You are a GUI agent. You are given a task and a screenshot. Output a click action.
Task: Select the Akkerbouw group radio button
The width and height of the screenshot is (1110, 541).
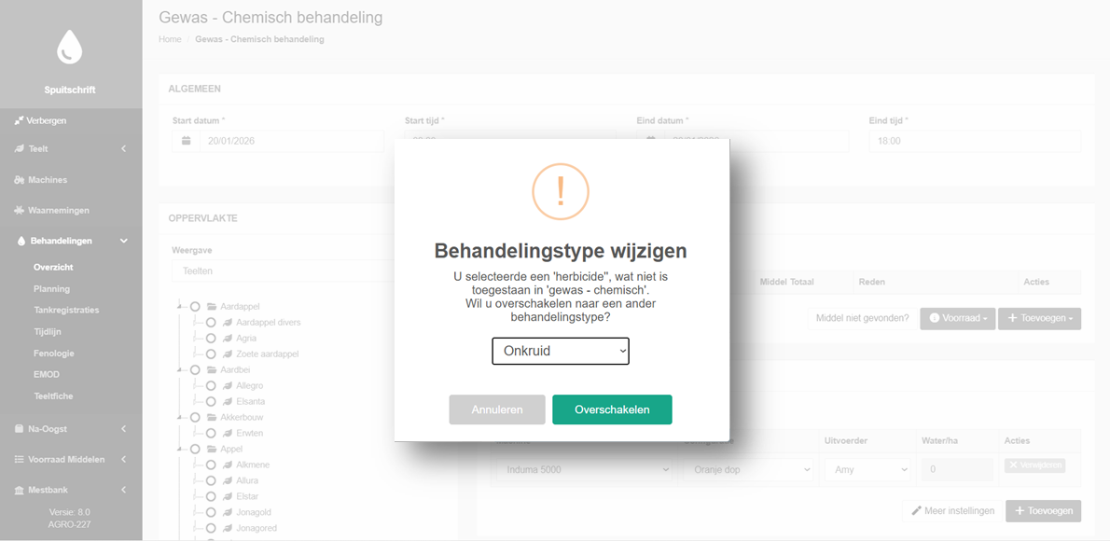click(x=195, y=417)
